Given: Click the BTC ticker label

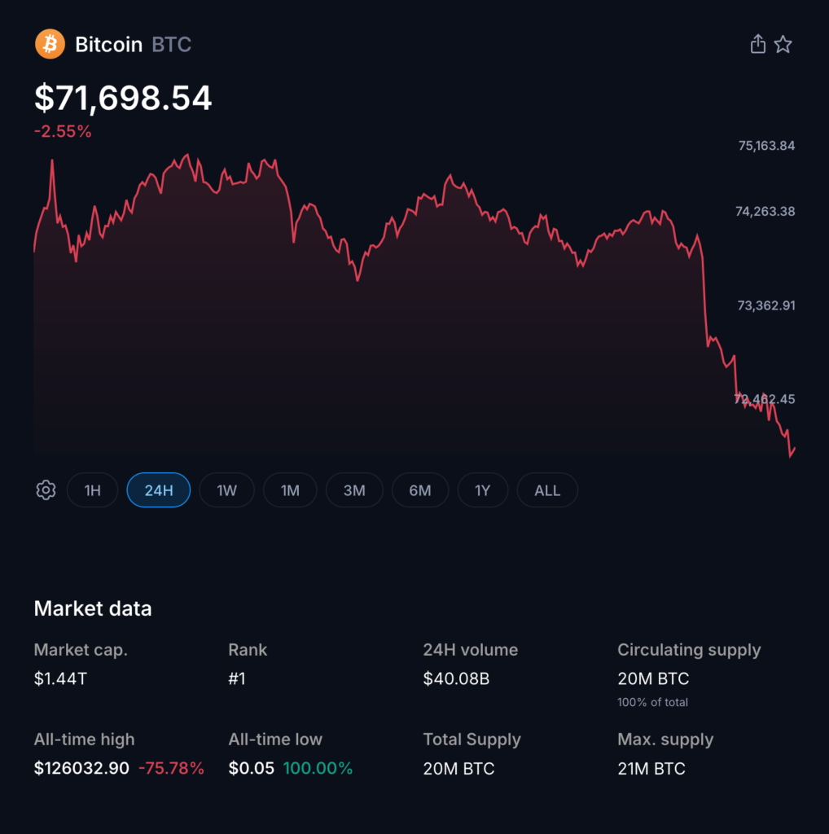Looking at the screenshot, I should [x=172, y=45].
